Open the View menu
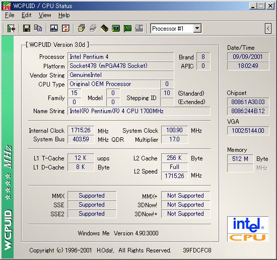Viewport: 277px width, 260px height. coord(45,15)
